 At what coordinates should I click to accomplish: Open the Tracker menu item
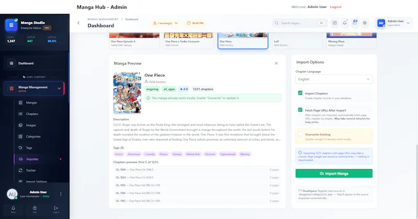coord(40,171)
